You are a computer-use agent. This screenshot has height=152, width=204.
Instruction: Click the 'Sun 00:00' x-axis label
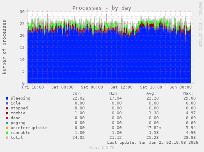(x=181, y=87)
